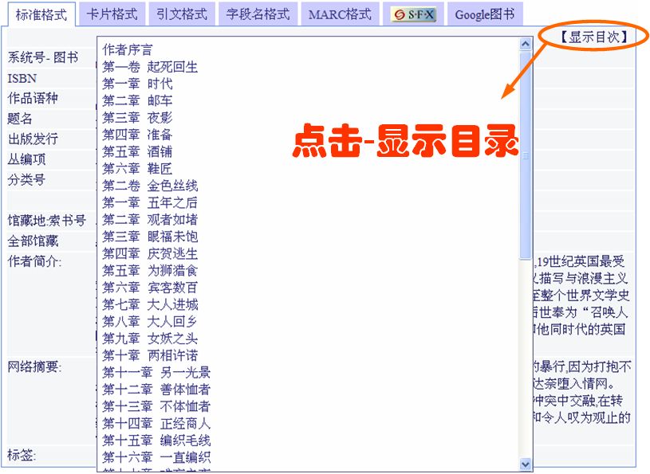The height and width of the screenshot is (474, 650).
Task: Click the SFX button icon
Action: [414, 15]
